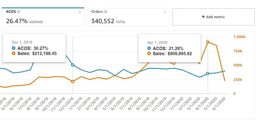Click the info icon beside ACOS

pyautogui.click(x=19, y=12)
